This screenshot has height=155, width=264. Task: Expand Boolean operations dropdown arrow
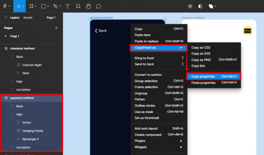click(215, 6)
